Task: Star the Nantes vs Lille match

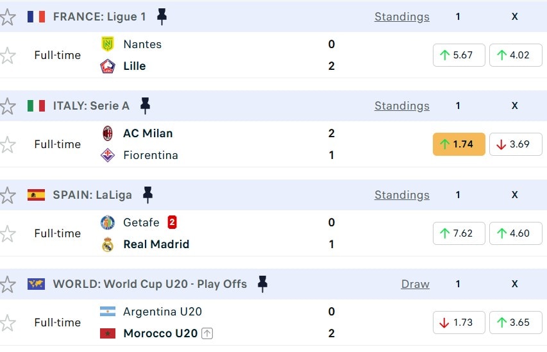Action: (8, 55)
